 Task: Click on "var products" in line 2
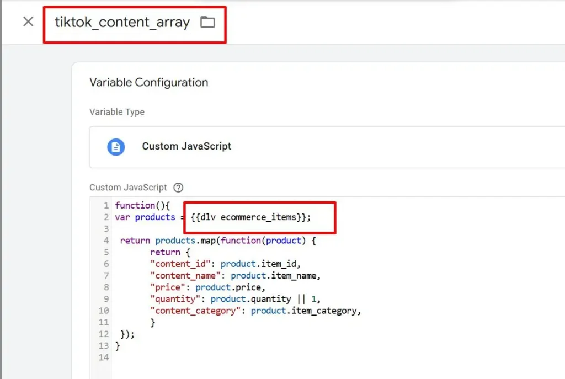click(x=145, y=217)
